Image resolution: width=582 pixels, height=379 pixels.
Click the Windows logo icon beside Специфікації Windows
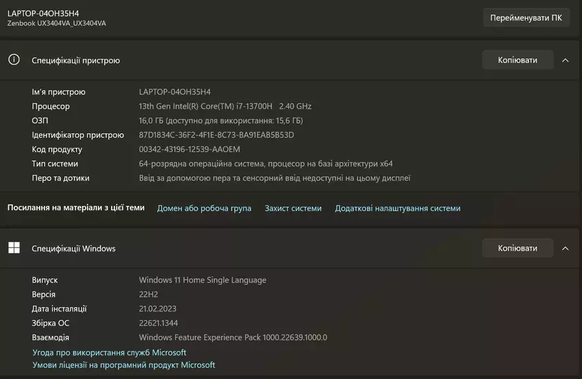click(x=14, y=248)
